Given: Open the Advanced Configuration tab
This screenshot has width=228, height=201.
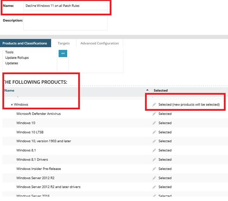Looking at the screenshot, I should (100, 43).
